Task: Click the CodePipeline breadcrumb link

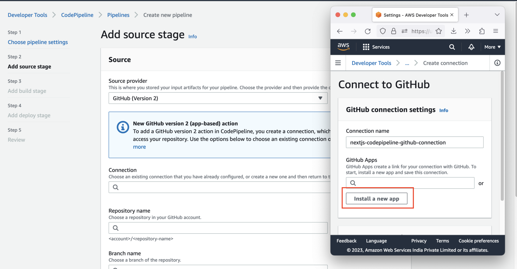Action: coord(77,15)
